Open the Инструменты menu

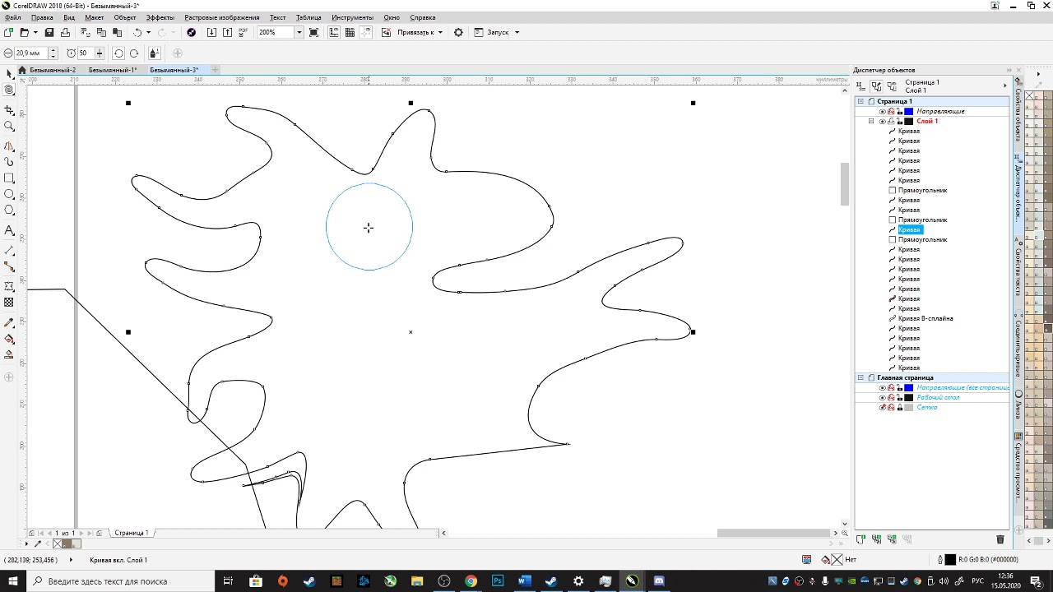[x=352, y=17]
